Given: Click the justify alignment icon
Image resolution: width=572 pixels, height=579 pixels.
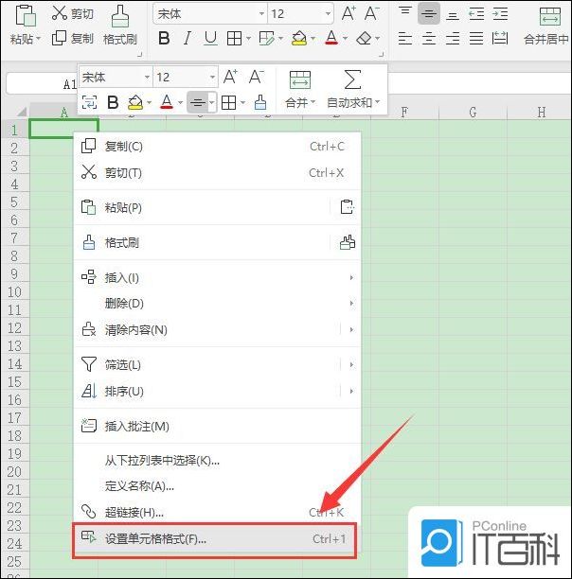Looking at the screenshot, I should coord(476,38).
